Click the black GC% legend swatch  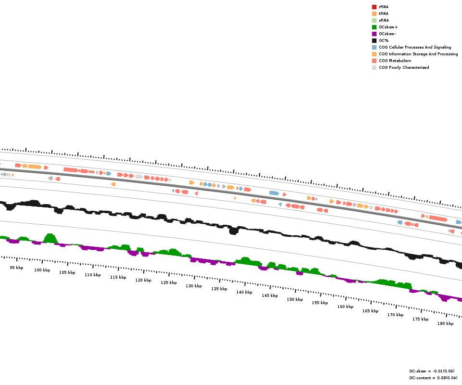coord(374,40)
